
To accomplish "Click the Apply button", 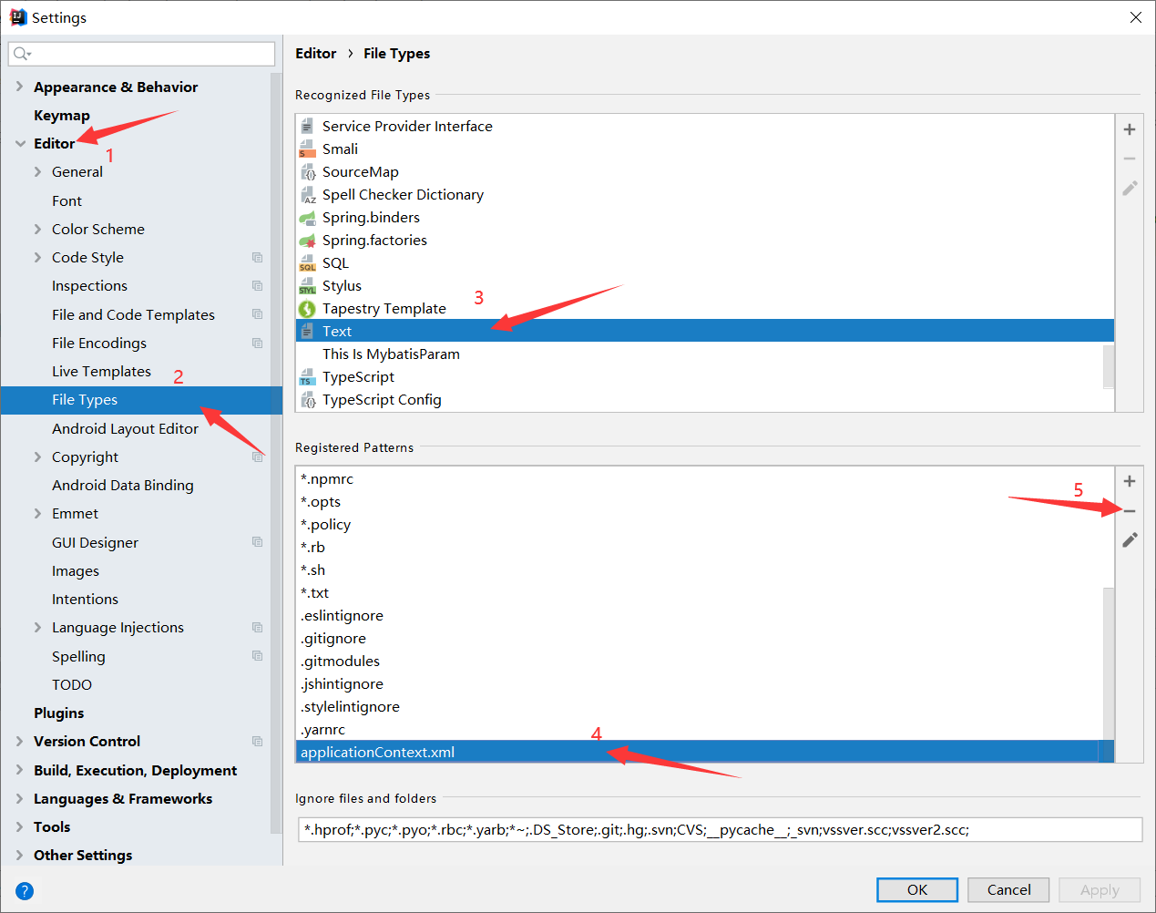I will [1100, 889].
